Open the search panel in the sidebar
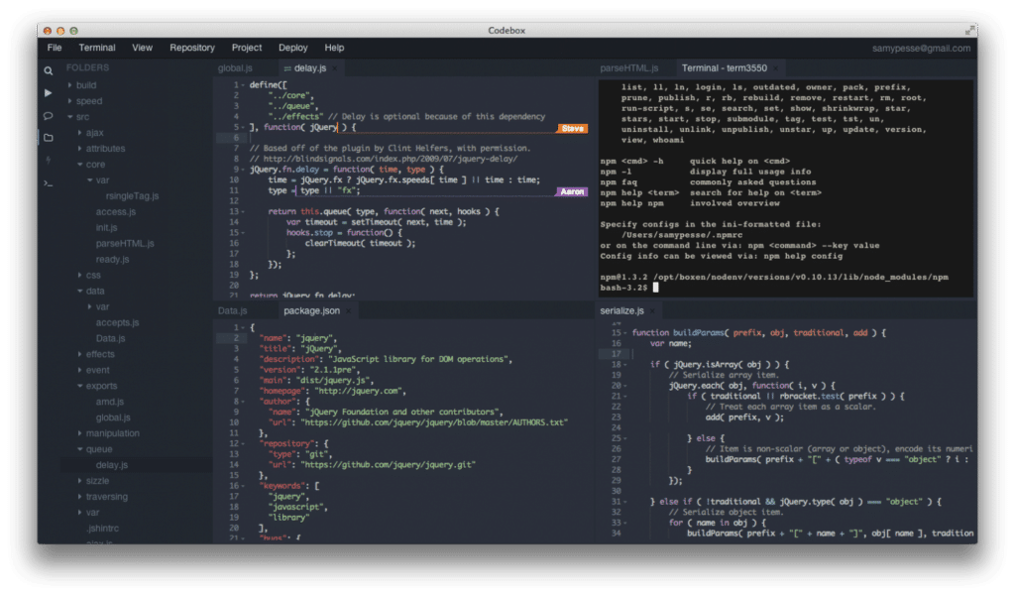The height and width of the screenshot is (596, 1015). pos(49,71)
